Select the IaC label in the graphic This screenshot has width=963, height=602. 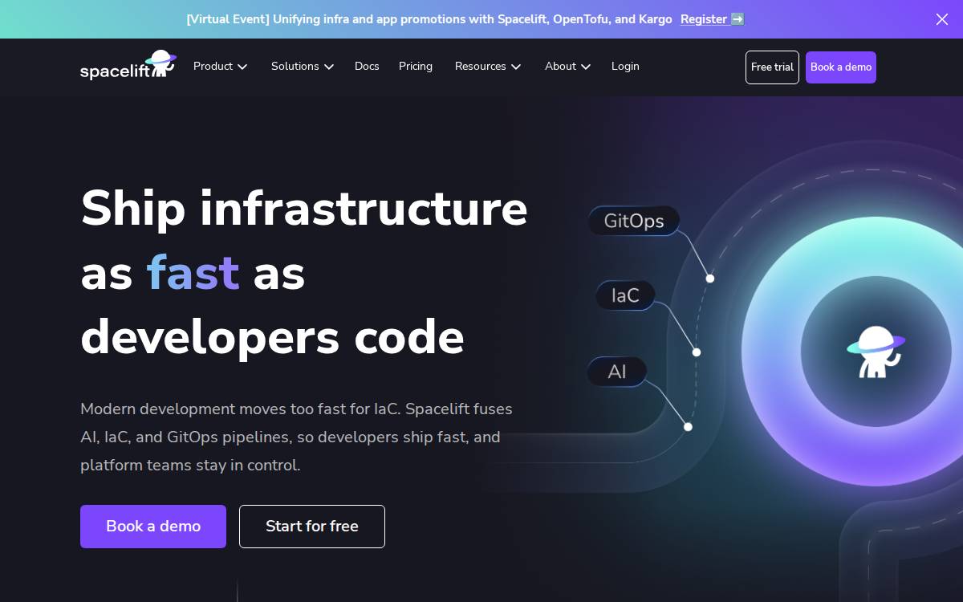[625, 295]
